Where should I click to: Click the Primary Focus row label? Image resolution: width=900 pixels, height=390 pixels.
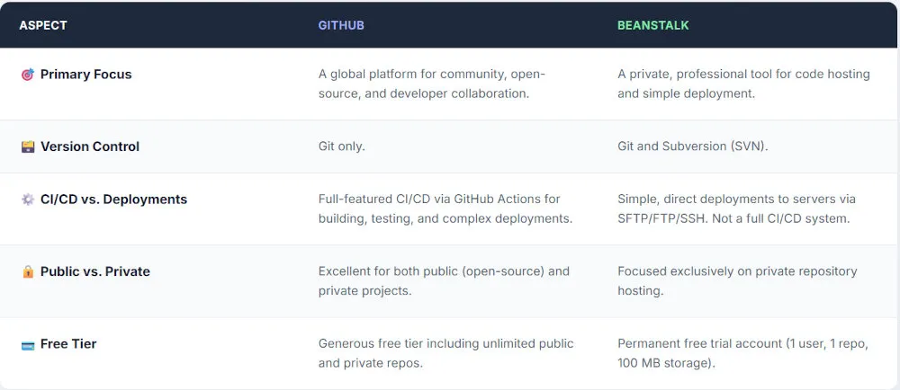click(86, 75)
